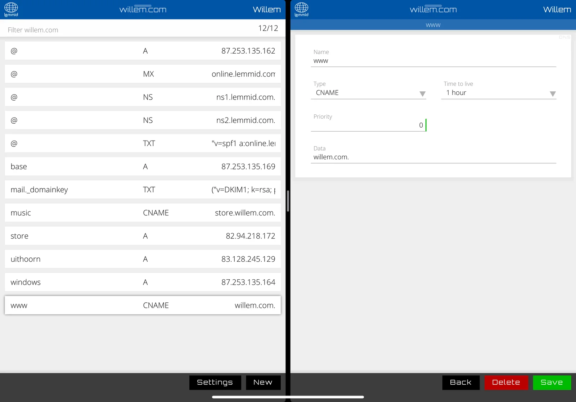Click the lemmid globe logo in right pane
Image resolution: width=576 pixels, height=402 pixels.
pos(301,10)
